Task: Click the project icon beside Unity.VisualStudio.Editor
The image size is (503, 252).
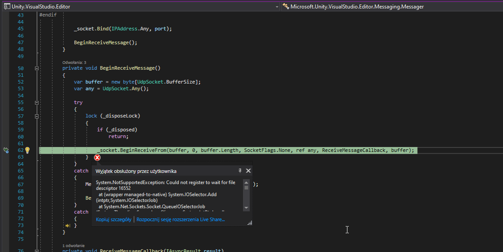Action: pyautogui.click(x=7, y=6)
